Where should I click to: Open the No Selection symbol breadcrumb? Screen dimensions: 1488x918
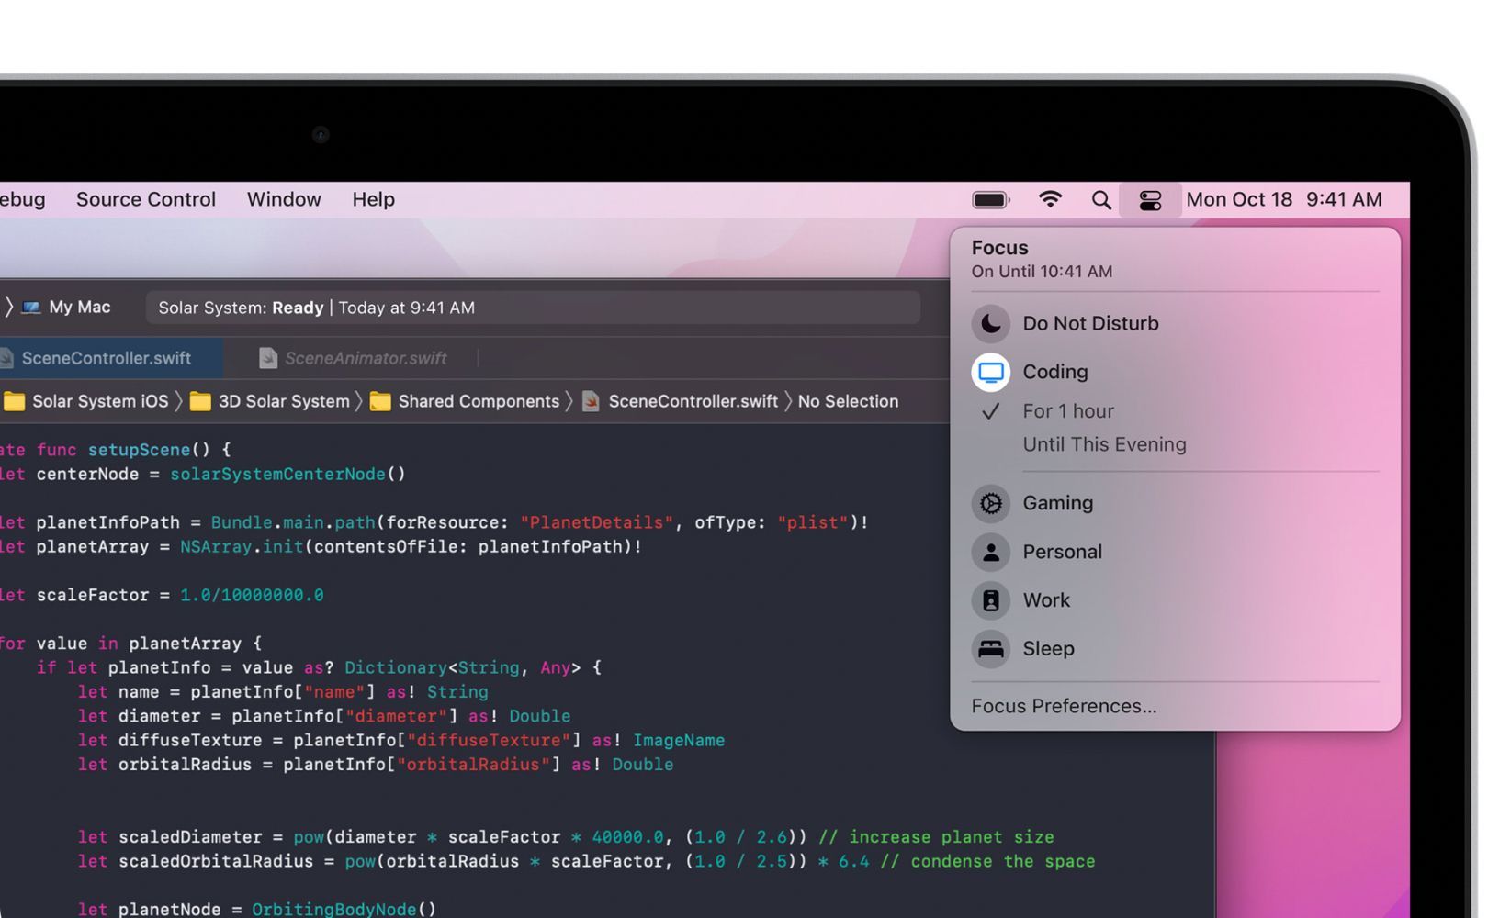point(848,401)
